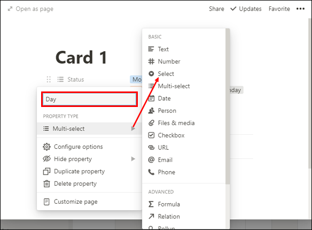Click the Day property name field
The height and width of the screenshot is (230, 312).
(x=89, y=99)
